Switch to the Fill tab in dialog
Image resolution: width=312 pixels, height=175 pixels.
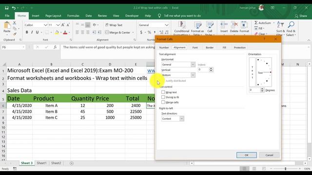pos(224,48)
